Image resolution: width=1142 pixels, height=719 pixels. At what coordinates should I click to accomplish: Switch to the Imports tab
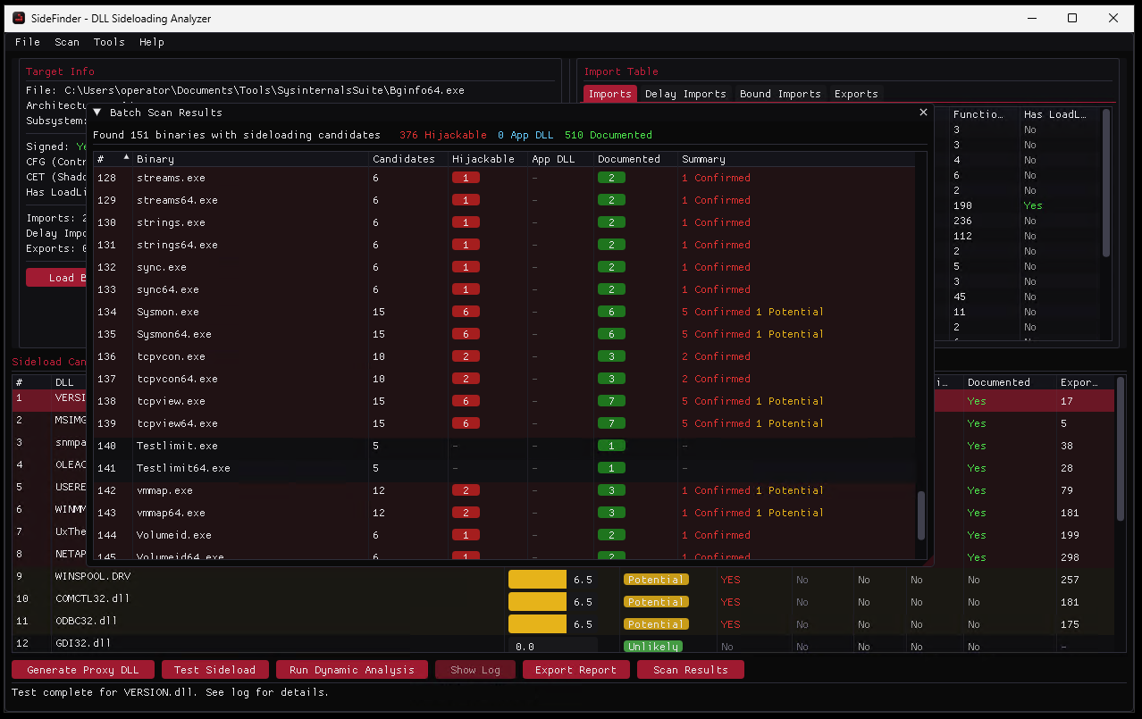(x=610, y=94)
